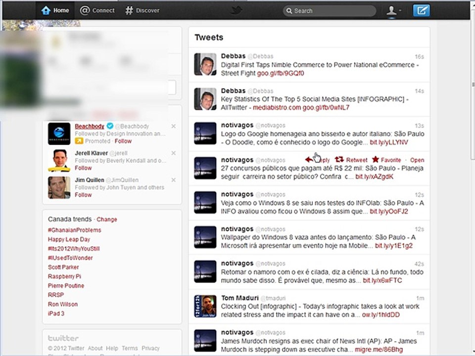This screenshot has height=356, width=475.
Task: Open Beachbody profile name link
Action: (90, 126)
